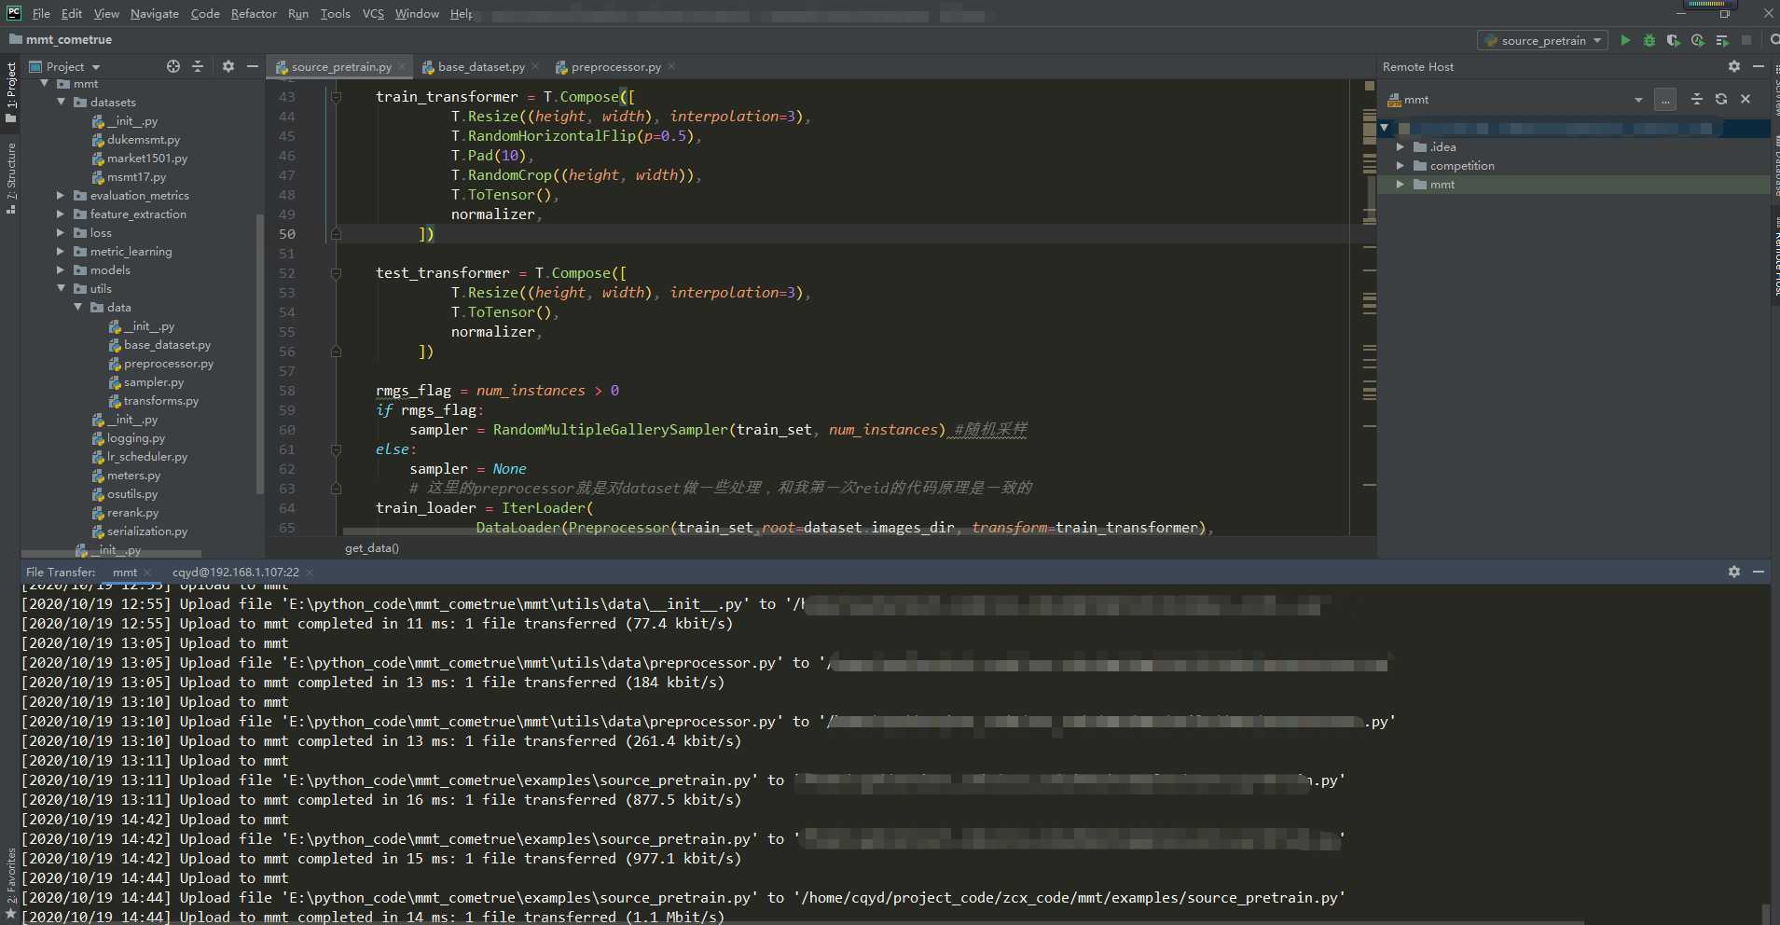Open the Refactor menu
The image size is (1780, 925).
point(254,14)
